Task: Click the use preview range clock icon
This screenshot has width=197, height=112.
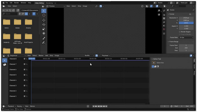Action: click(x=171, y=106)
